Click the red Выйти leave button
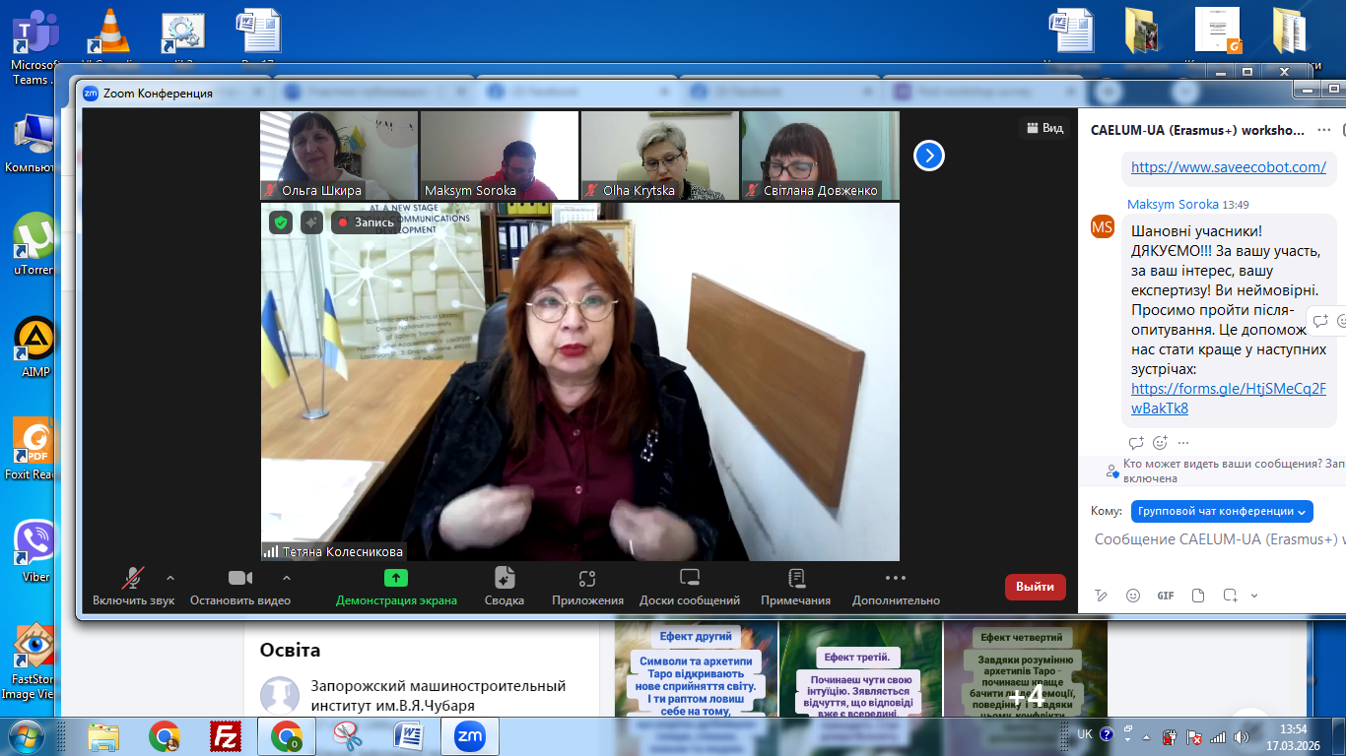1346x756 pixels. [1035, 587]
